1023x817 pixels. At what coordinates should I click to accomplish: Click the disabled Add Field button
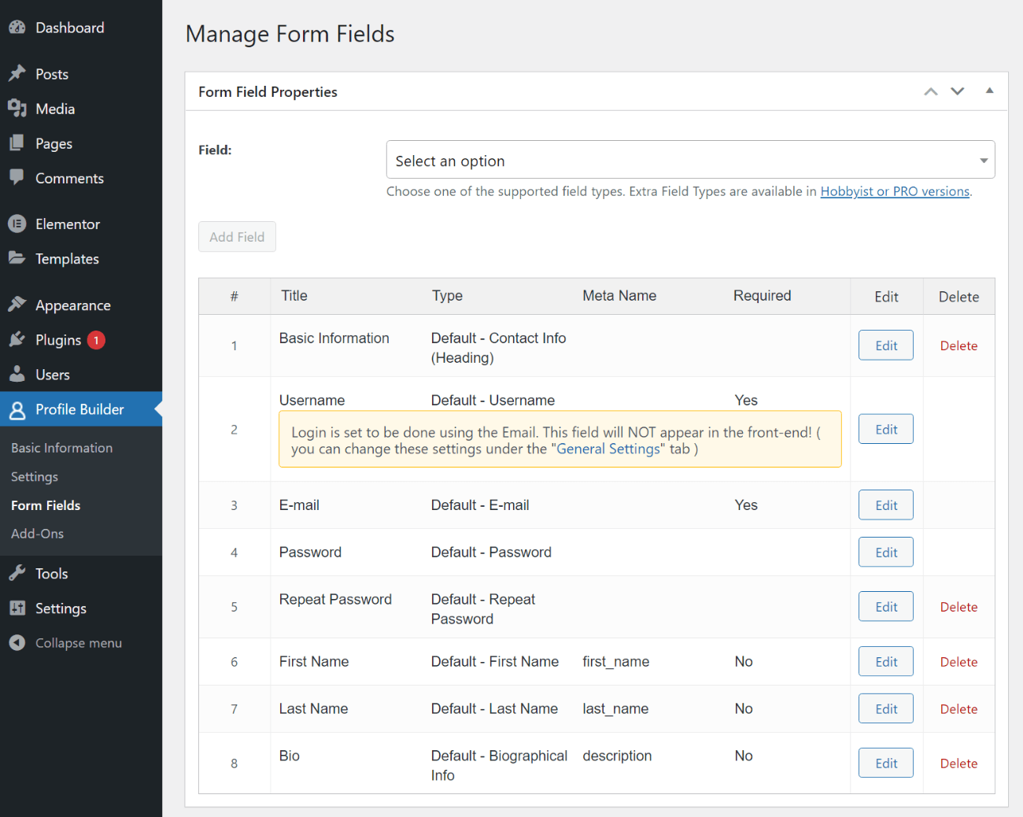pyautogui.click(x=237, y=237)
